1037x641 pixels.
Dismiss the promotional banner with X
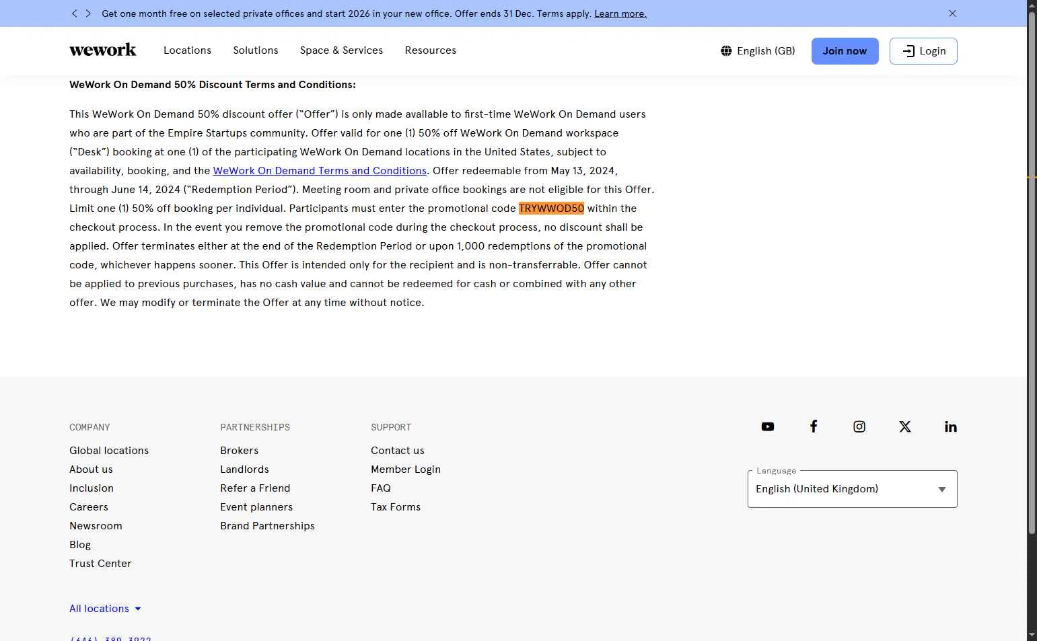pyautogui.click(x=952, y=13)
